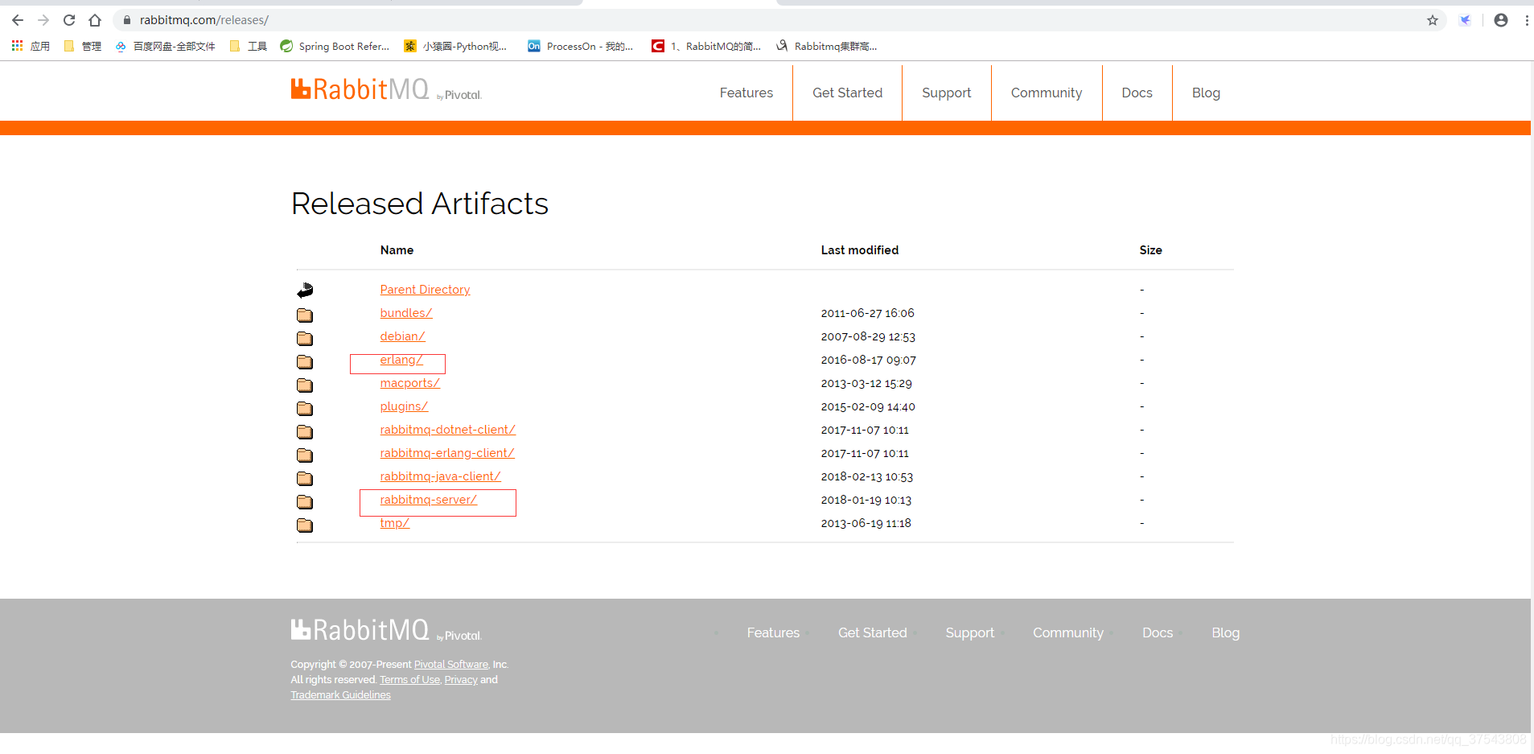The height and width of the screenshot is (754, 1534).
Task: Click the folder icon beside erlang/
Action: [305, 361]
